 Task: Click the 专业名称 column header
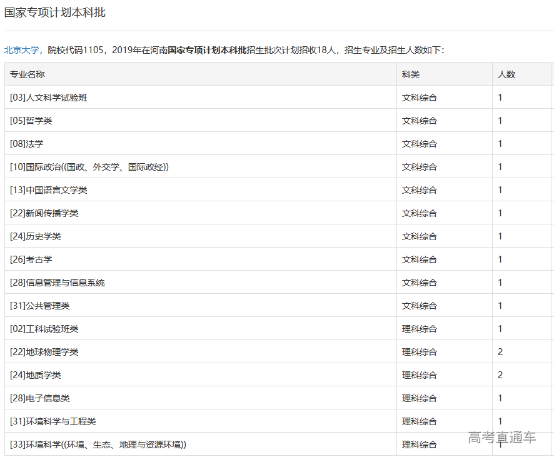pyautogui.click(x=28, y=74)
